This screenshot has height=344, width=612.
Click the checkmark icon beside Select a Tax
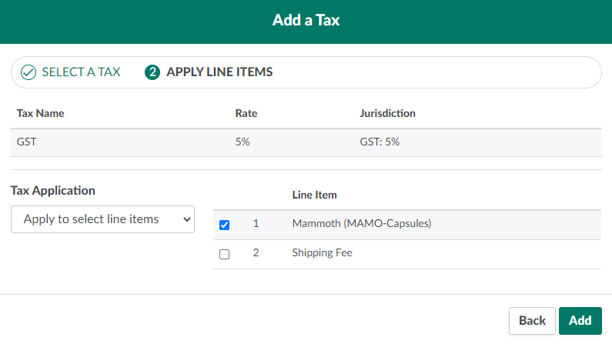click(x=28, y=72)
